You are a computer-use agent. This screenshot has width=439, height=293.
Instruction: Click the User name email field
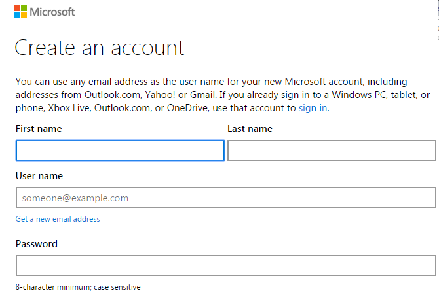(x=226, y=198)
